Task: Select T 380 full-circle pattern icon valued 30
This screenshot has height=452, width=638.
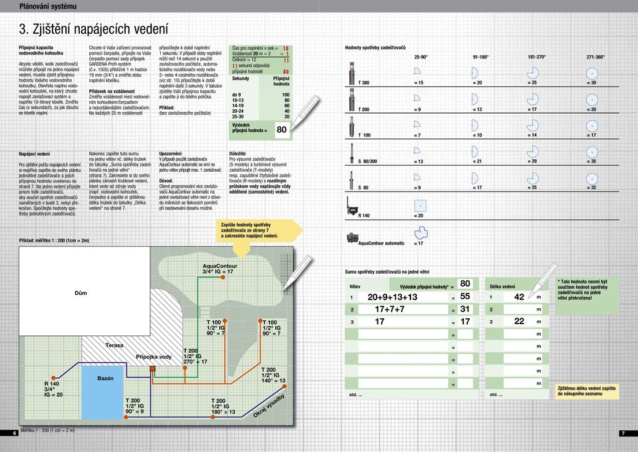Action: [x=592, y=74]
